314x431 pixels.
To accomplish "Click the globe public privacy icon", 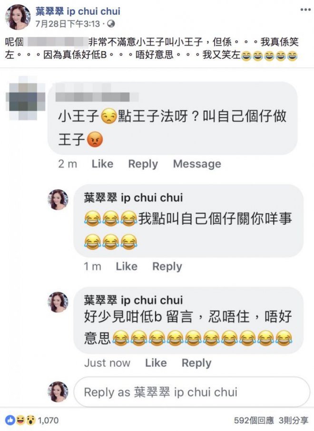I will (111, 24).
